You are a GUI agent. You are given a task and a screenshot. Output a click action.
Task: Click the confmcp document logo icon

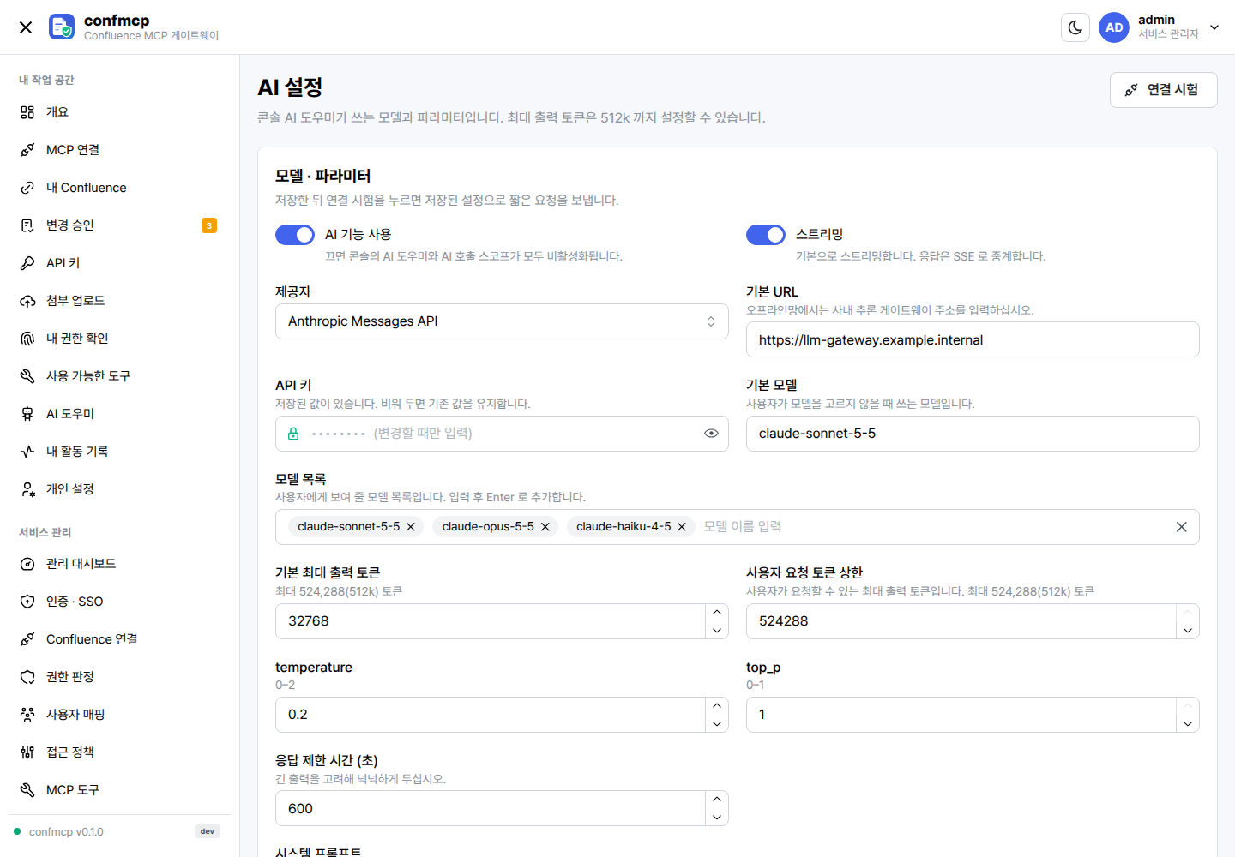tap(62, 27)
